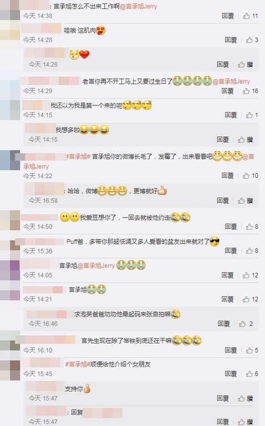Open #言承旭# hashtag in 15:45 comment

78,364
